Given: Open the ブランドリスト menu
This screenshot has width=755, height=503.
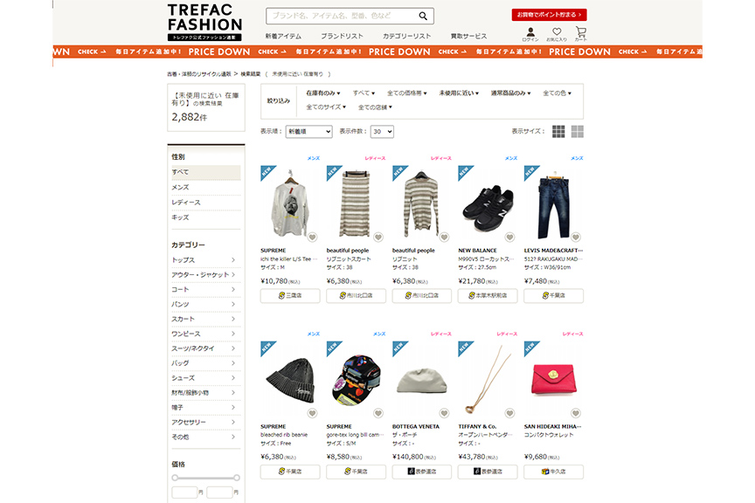Looking at the screenshot, I should pyautogui.click(x=342, y=36).
